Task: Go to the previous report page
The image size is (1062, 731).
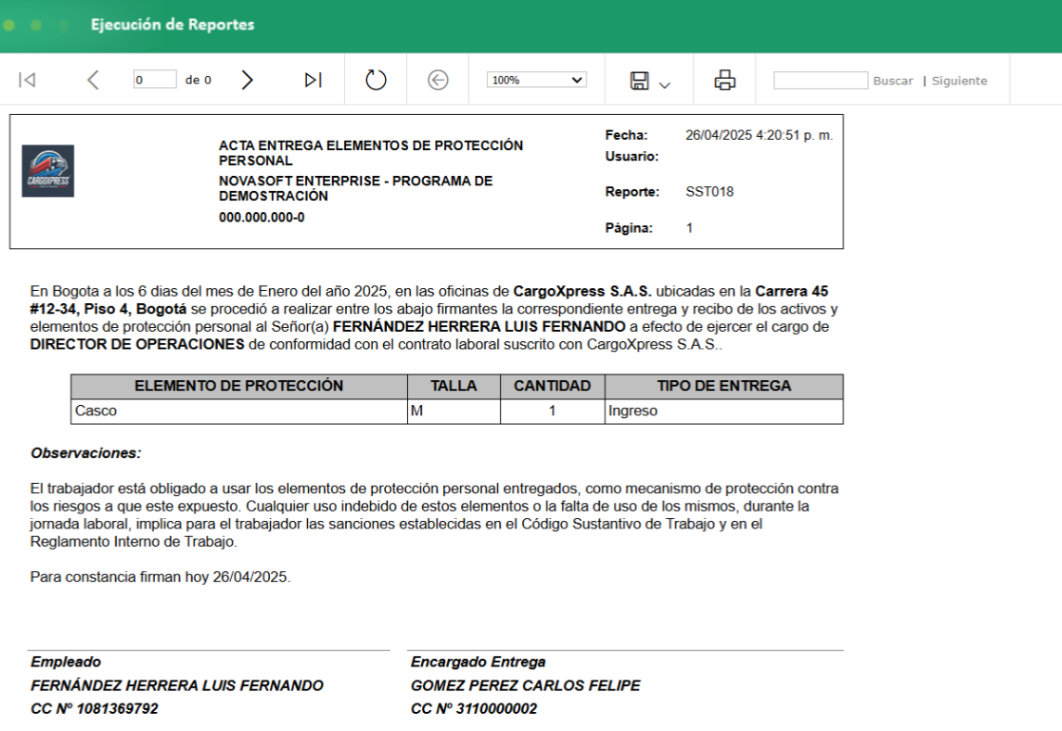Action: tap(93, 80)
